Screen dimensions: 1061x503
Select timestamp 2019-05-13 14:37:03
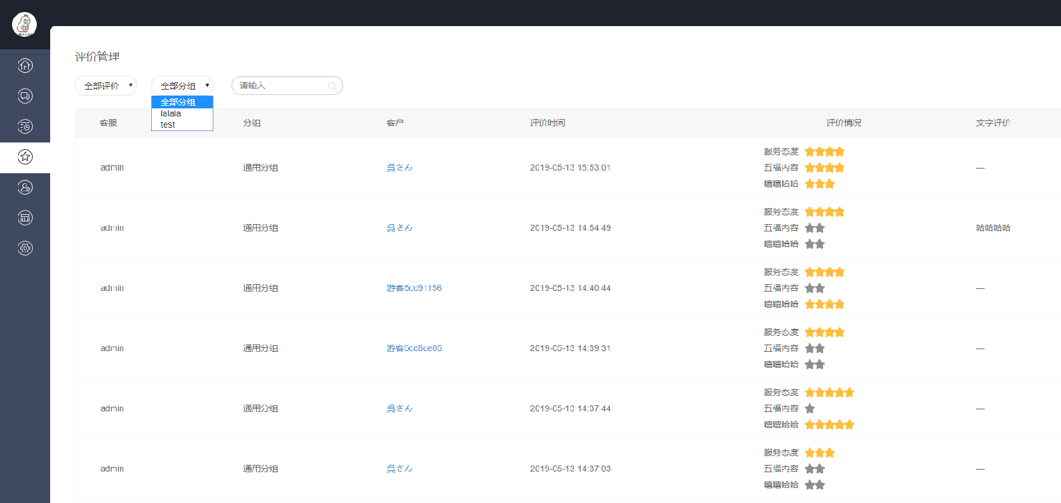click(570, 469)
